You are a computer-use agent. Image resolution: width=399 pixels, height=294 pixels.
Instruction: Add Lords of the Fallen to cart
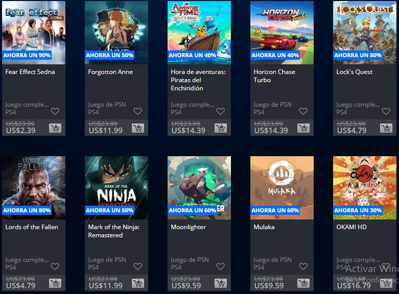pyautogui.click(x=55, y=283)
